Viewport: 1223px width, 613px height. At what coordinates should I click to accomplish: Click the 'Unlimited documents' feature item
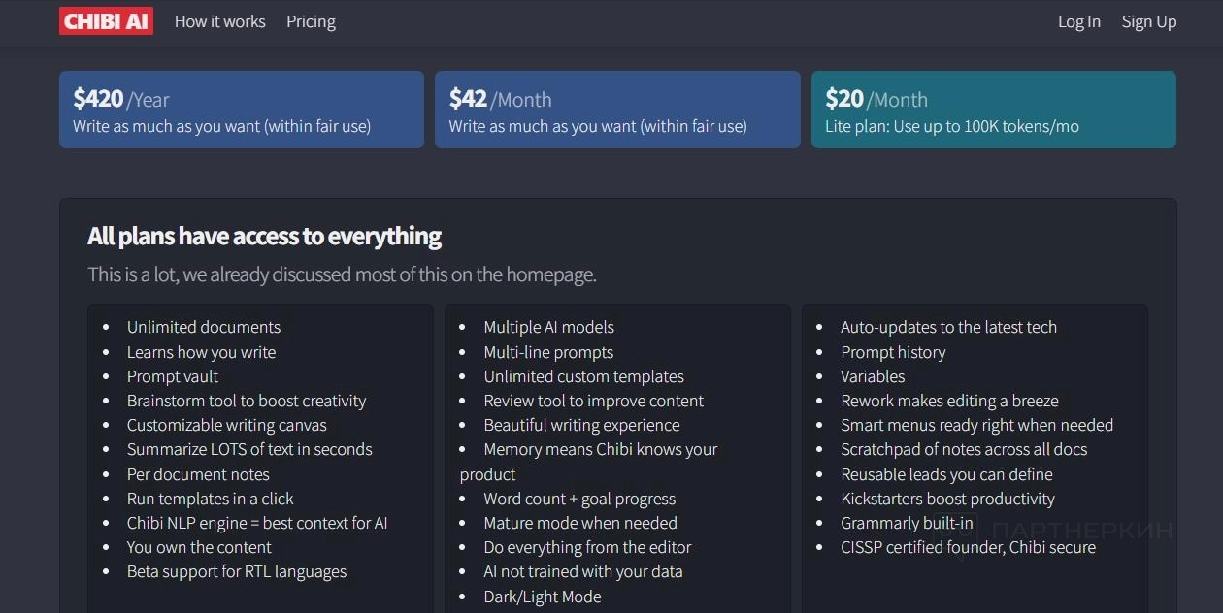(204, 327)
